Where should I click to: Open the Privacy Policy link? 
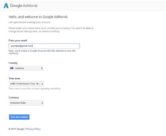33,129
